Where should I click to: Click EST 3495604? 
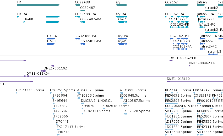[59, 96]
